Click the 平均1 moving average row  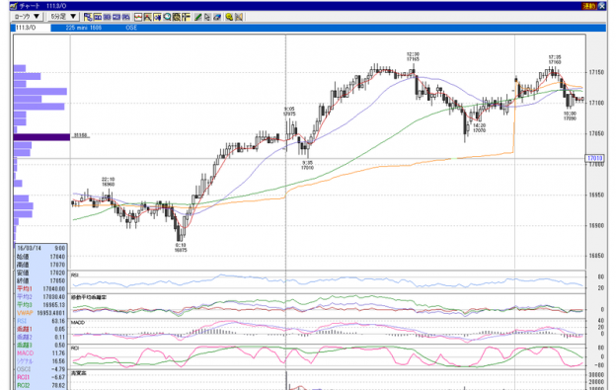(40, 288)
